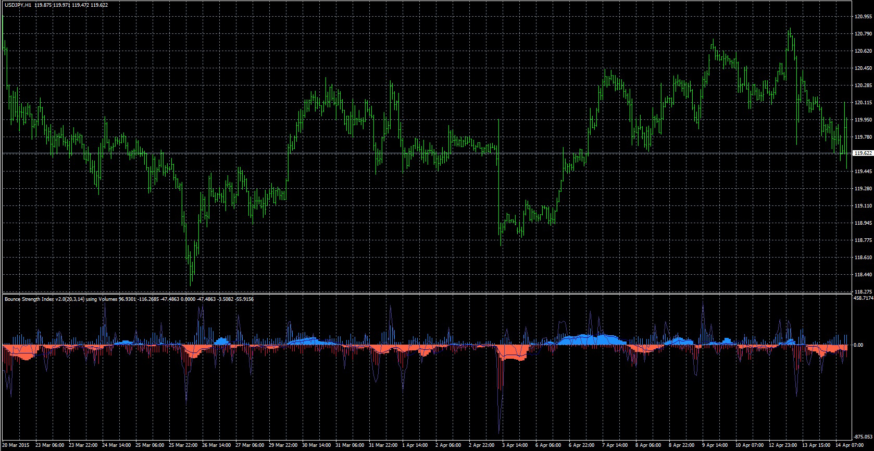This screenshot has height=451, width=874.
Task: Select the 20 Mar 2015 date label
Action: tap(16, 445)
